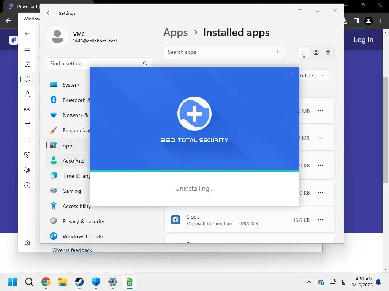This screenshot has height=291, width=389.
Task: Open the volume muted tray icon
Action: (343, 282)
